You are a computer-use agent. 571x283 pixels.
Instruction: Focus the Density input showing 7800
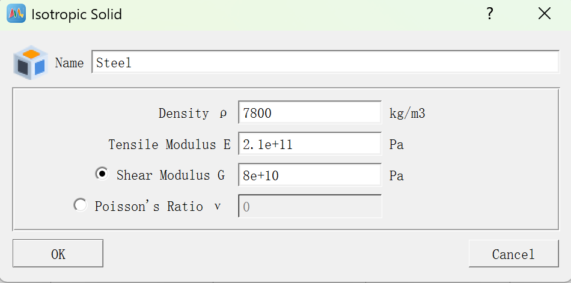click(310, 113)
